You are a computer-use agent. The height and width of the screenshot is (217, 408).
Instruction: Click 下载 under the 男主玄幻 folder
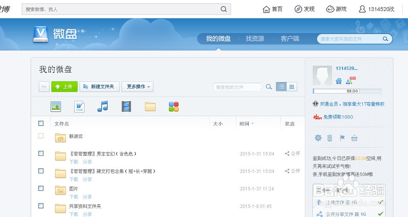(x=73, y=162)
